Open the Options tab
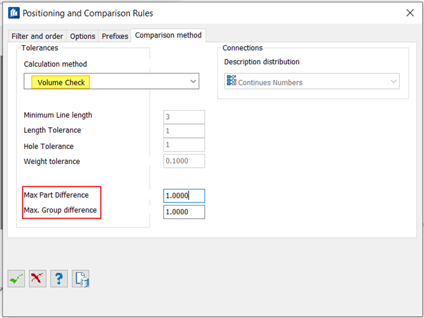 83,36
